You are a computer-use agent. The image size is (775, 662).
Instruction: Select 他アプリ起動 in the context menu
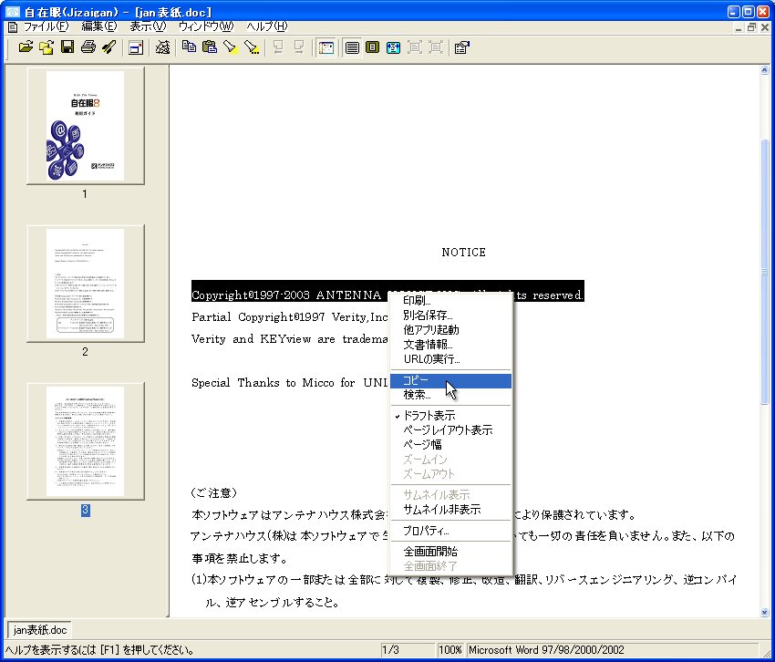450,330
